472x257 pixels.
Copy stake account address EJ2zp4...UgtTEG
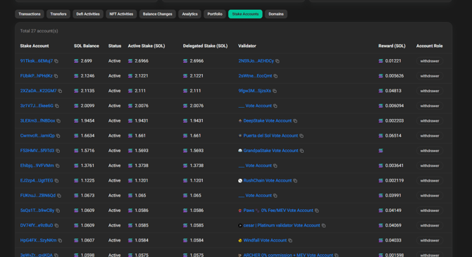pos(56,180)
